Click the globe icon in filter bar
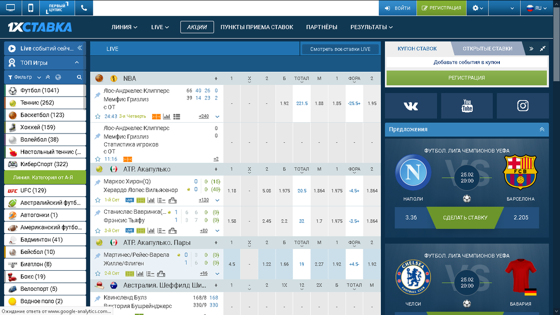This screenshot has height=315, width=560. 58,77
